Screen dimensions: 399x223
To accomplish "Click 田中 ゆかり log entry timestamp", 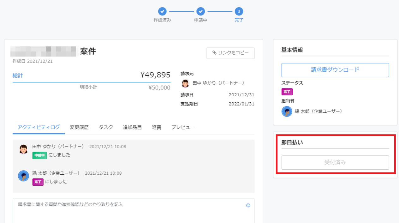I will (x=108, y=147).
